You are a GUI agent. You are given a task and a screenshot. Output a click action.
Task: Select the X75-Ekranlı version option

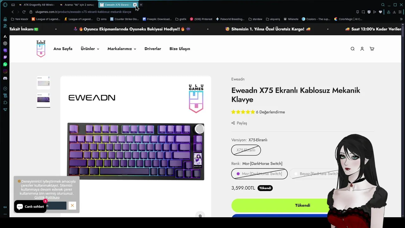(x=246, y=150)
